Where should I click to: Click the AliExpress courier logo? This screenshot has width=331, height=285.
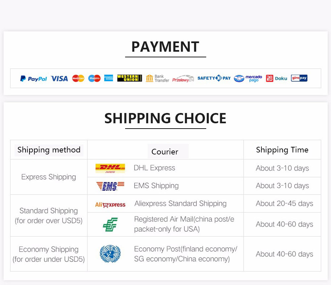(x=110, y=205)
